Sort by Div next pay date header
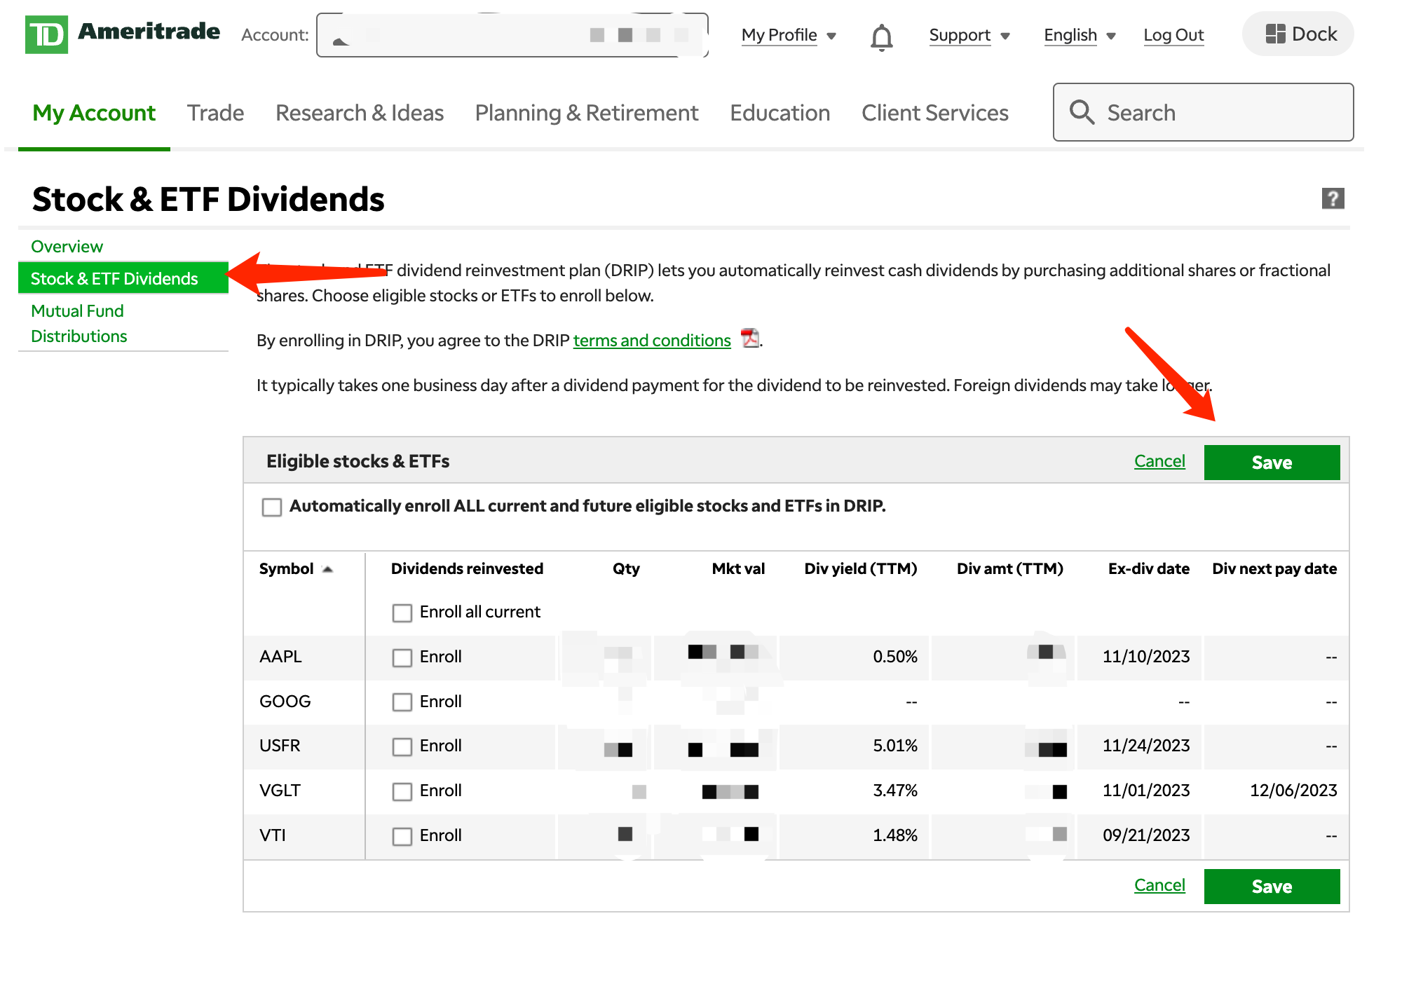Image resolution: width=1409 pixels, height=991 pixels. tap(1274, 569)
